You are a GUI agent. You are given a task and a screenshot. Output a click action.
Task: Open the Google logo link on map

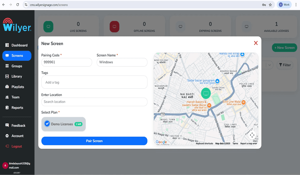tap(161, 142)
